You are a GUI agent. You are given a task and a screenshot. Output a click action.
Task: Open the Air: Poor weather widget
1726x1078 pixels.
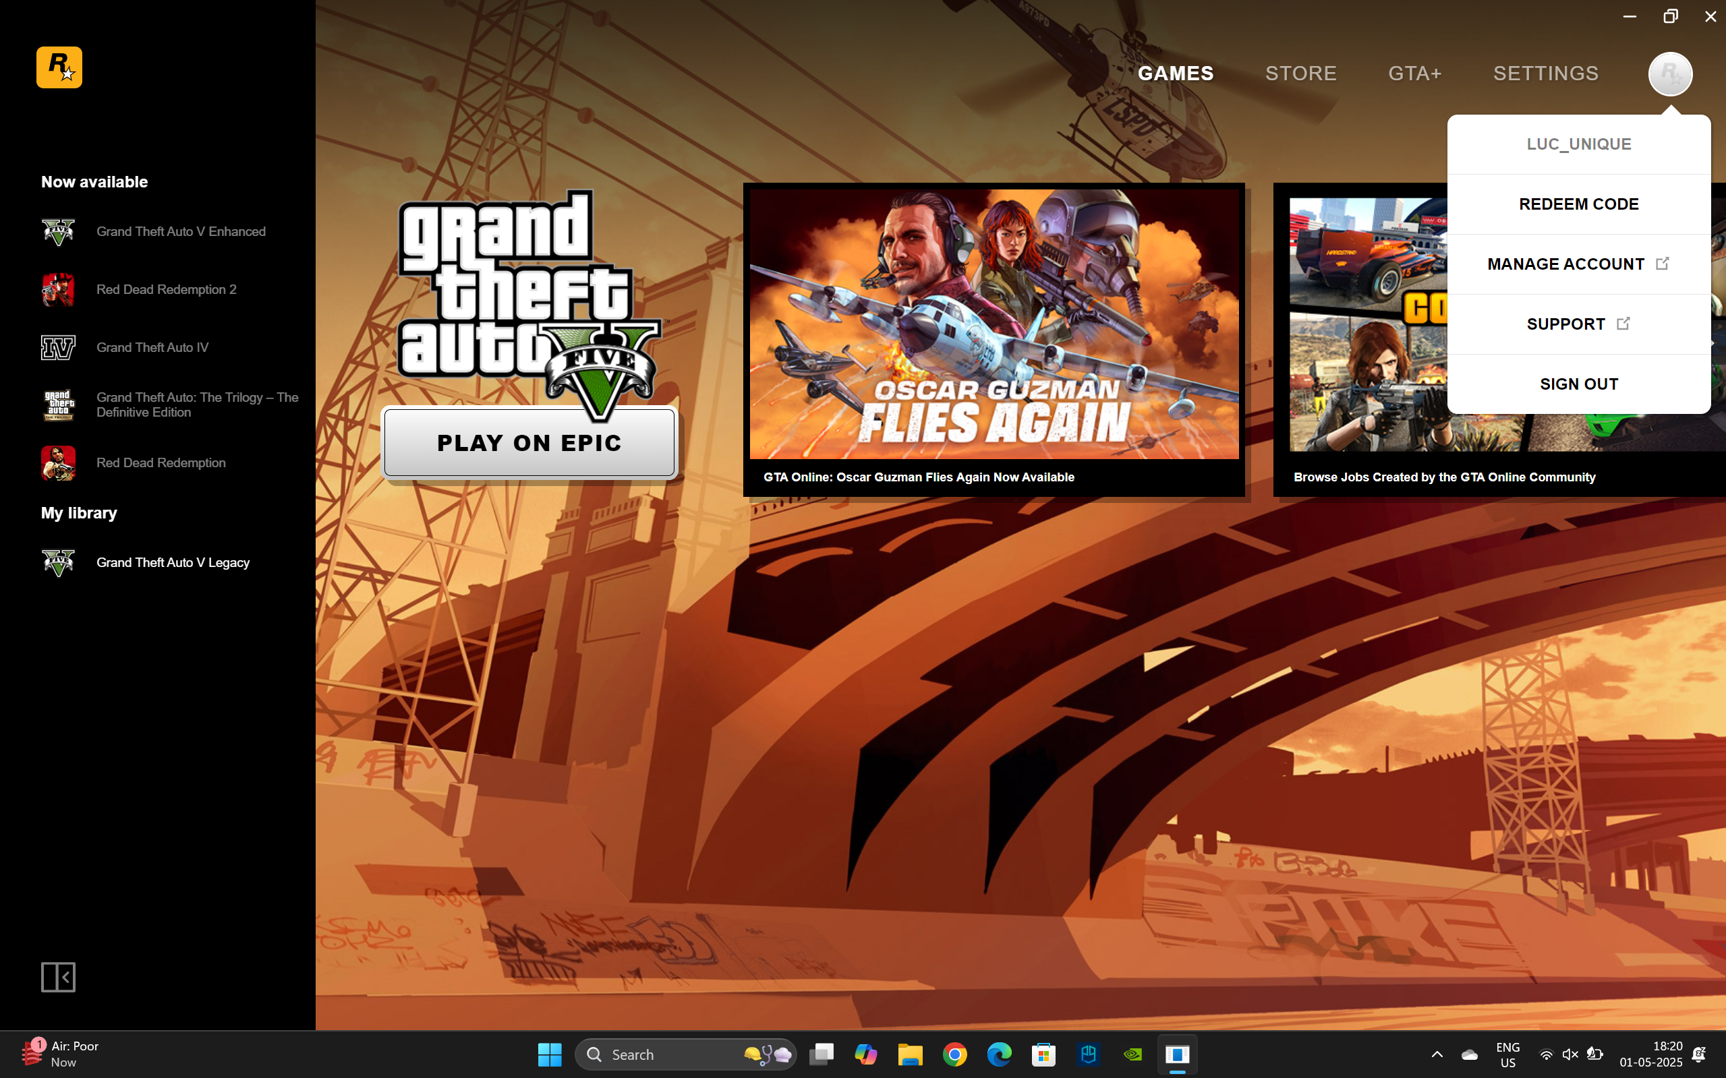[x=61, y=1054]
